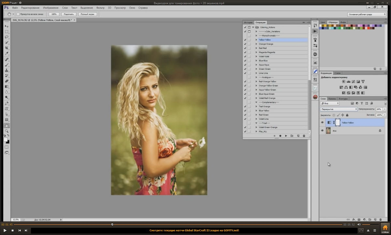
Task: Expand the Blue-Blue action
Action: click(256, 61)
